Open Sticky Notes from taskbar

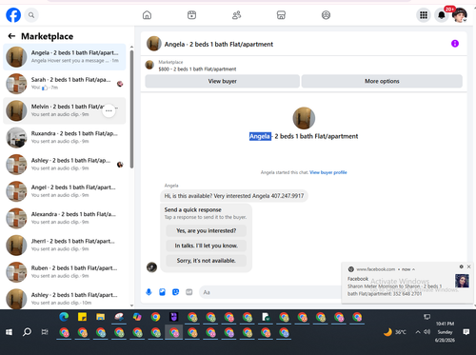tap(82, 317)
